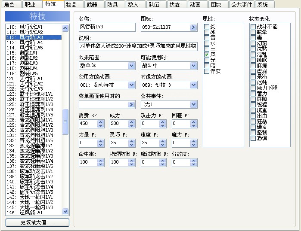Decrease the 威力 value by one

pos(131,126)
